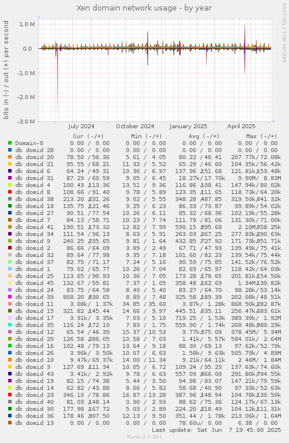Click the 'db domid 36' legend label
The width and height of the screenshot is (289, 443).
(34, 416)
